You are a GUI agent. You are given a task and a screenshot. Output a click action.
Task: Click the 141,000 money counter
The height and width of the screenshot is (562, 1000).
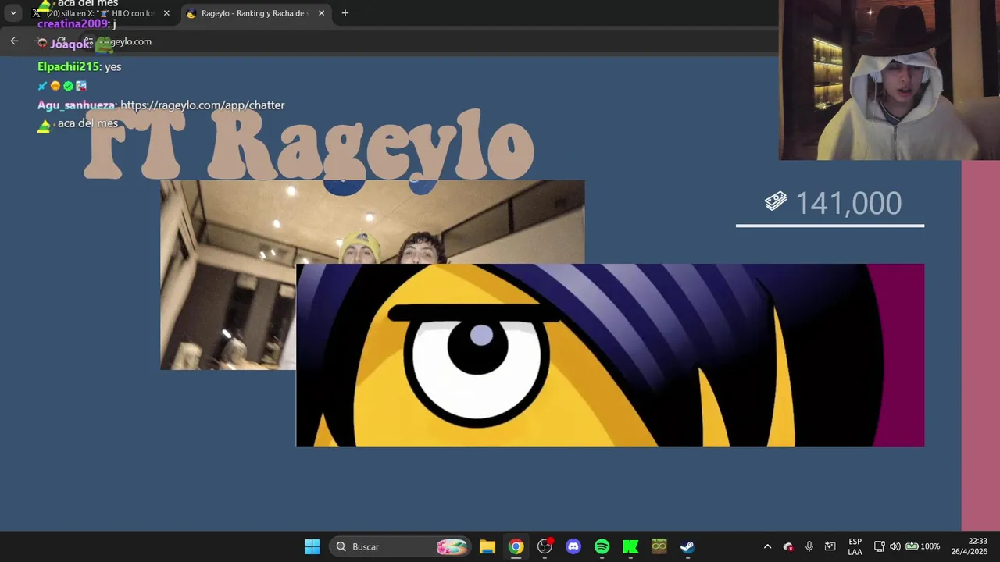[x=848, y=203]
